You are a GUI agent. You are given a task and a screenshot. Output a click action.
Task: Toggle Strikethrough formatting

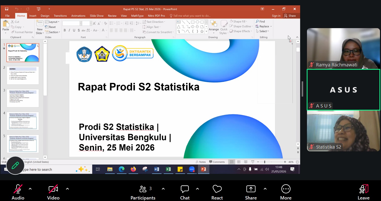(x=83, y=30)
